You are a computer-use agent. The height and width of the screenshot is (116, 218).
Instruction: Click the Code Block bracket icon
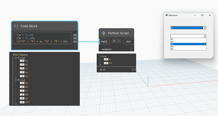[16, 26]
